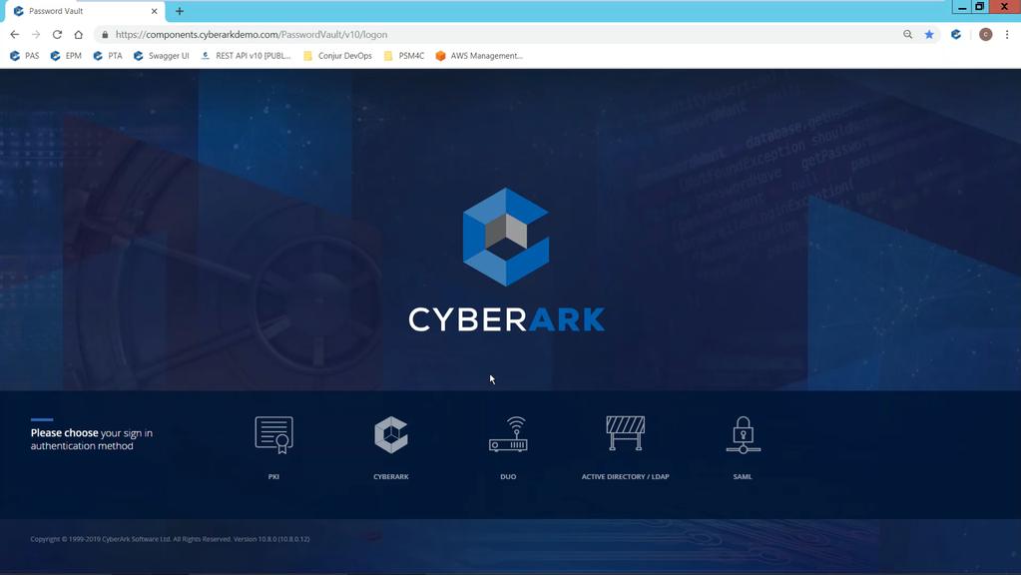Click the browser forward arrow
This screenshot has width=1021, height=575.
[36, 35]
